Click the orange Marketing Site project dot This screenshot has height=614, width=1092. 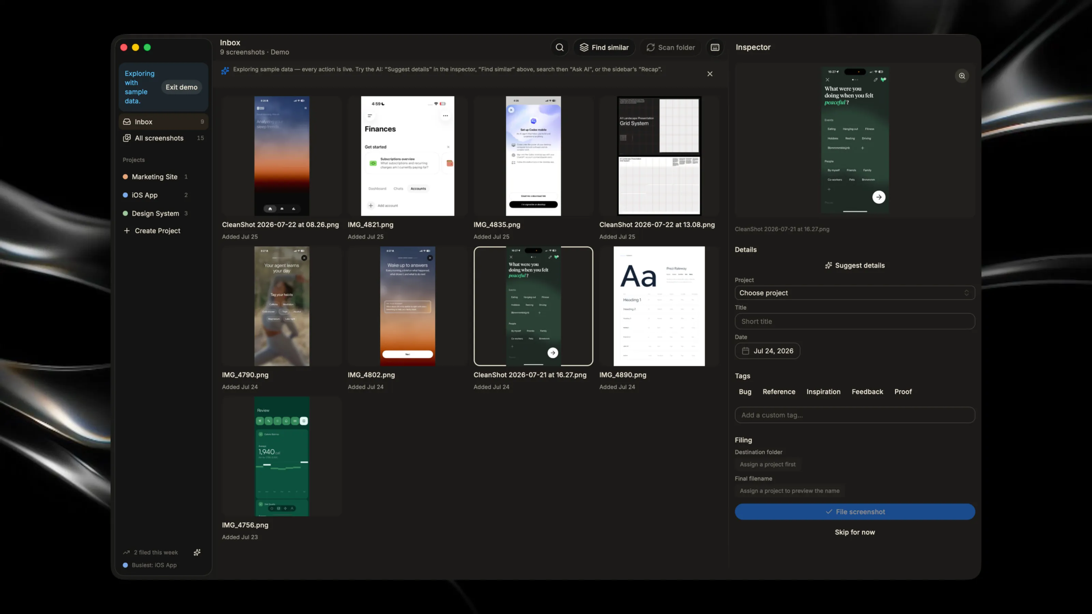point(126,177)
